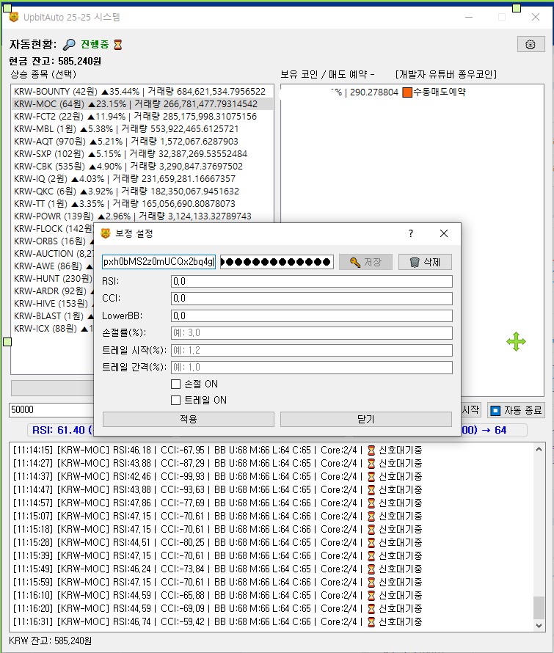Open settings with the gear button
Viewport: 554px width, 653px height.
[x=531, y=44]
